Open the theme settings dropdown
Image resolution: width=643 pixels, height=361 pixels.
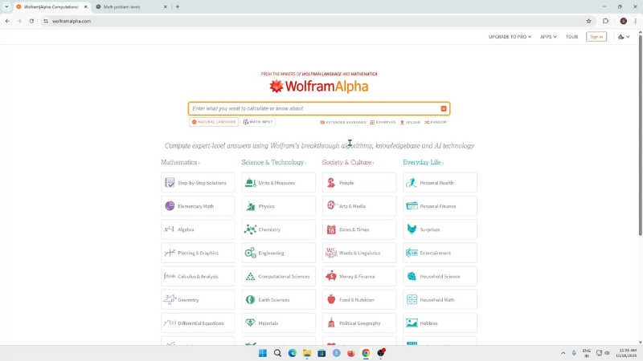tap(624, 37)
